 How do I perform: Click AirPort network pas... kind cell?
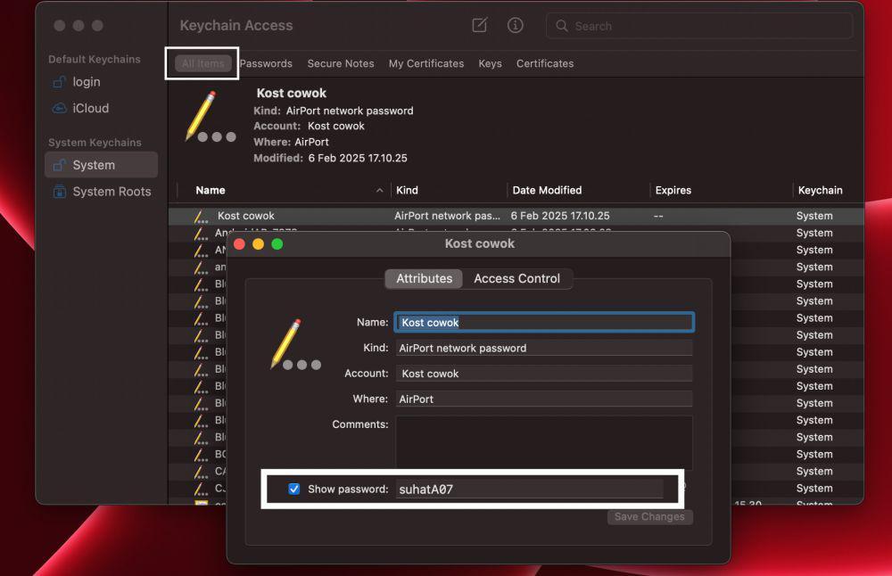[x=447, y=216]
